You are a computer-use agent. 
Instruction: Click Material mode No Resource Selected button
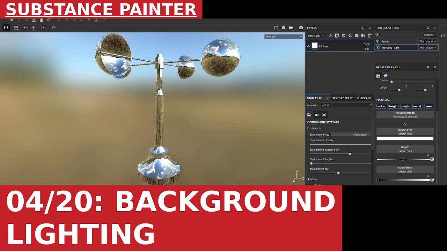(405, 115)
